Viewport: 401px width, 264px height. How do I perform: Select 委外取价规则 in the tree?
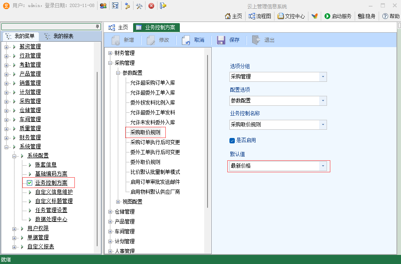coord(145,162)
